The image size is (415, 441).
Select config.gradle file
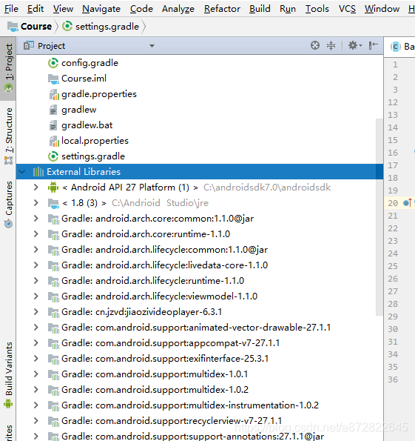point(90,63)
